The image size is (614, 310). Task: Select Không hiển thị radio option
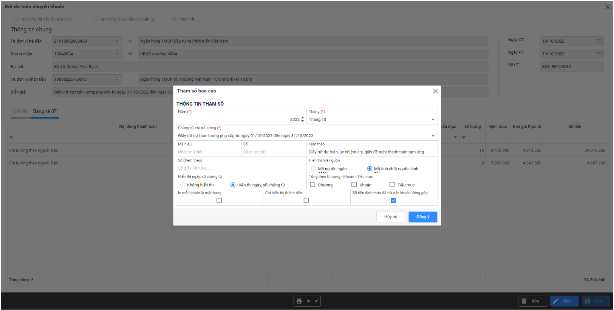[183, 185]
